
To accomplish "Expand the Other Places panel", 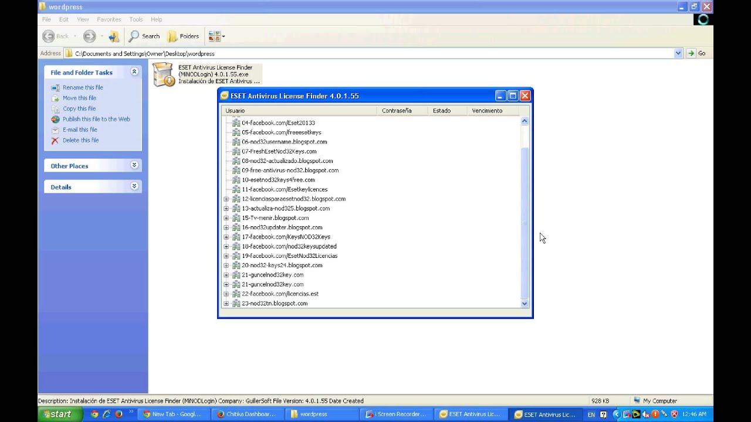I will click(134, 165).
